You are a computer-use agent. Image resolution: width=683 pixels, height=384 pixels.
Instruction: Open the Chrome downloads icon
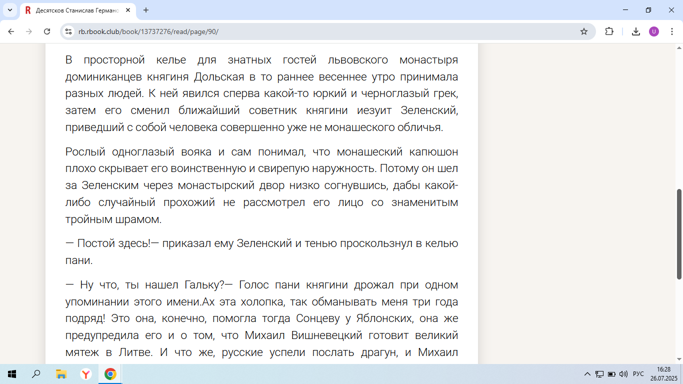[635, 31]
